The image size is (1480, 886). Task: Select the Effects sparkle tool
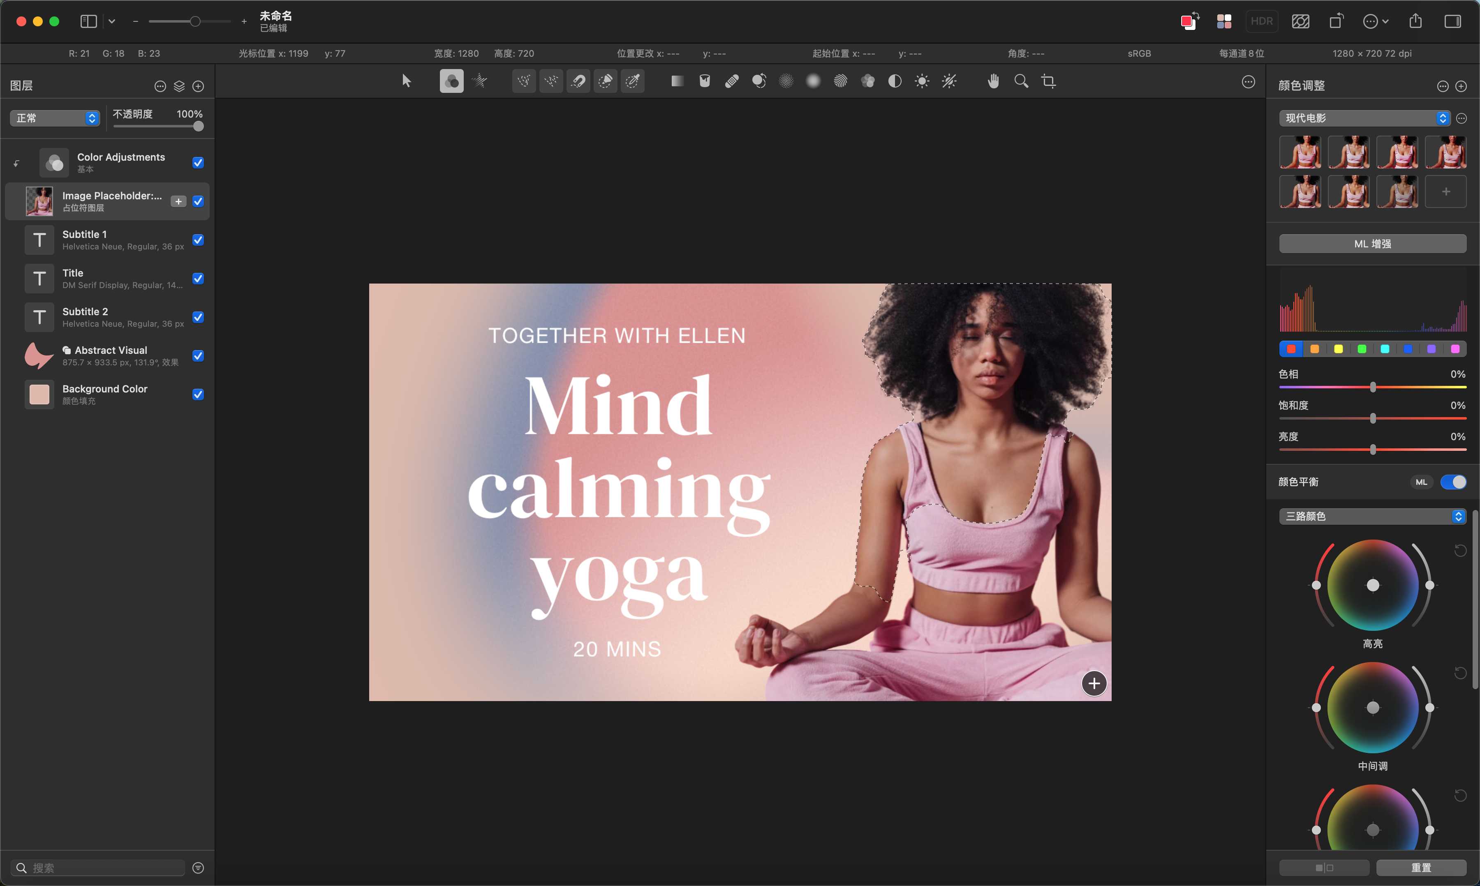pyautogui.click(x=479, y=81)
